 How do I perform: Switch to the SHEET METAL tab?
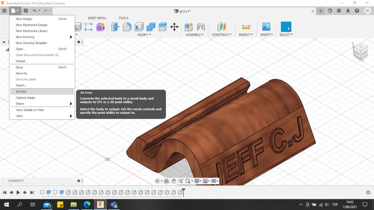tap(97, 18)
